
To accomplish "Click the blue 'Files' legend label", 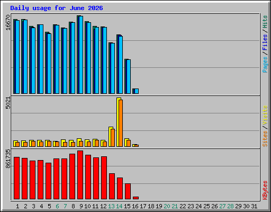I will [x=265, y=42].
